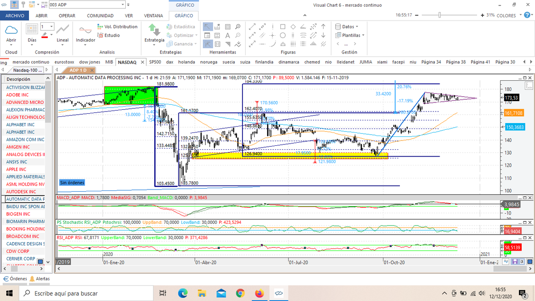535x301 pixels.
Task: Select the arrow pointer tool
Action: pyautogui.click(x=208, y=27)
